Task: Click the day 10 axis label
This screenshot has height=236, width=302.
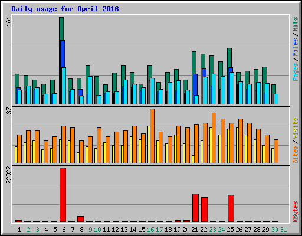Action: click(x=97, y=230)
